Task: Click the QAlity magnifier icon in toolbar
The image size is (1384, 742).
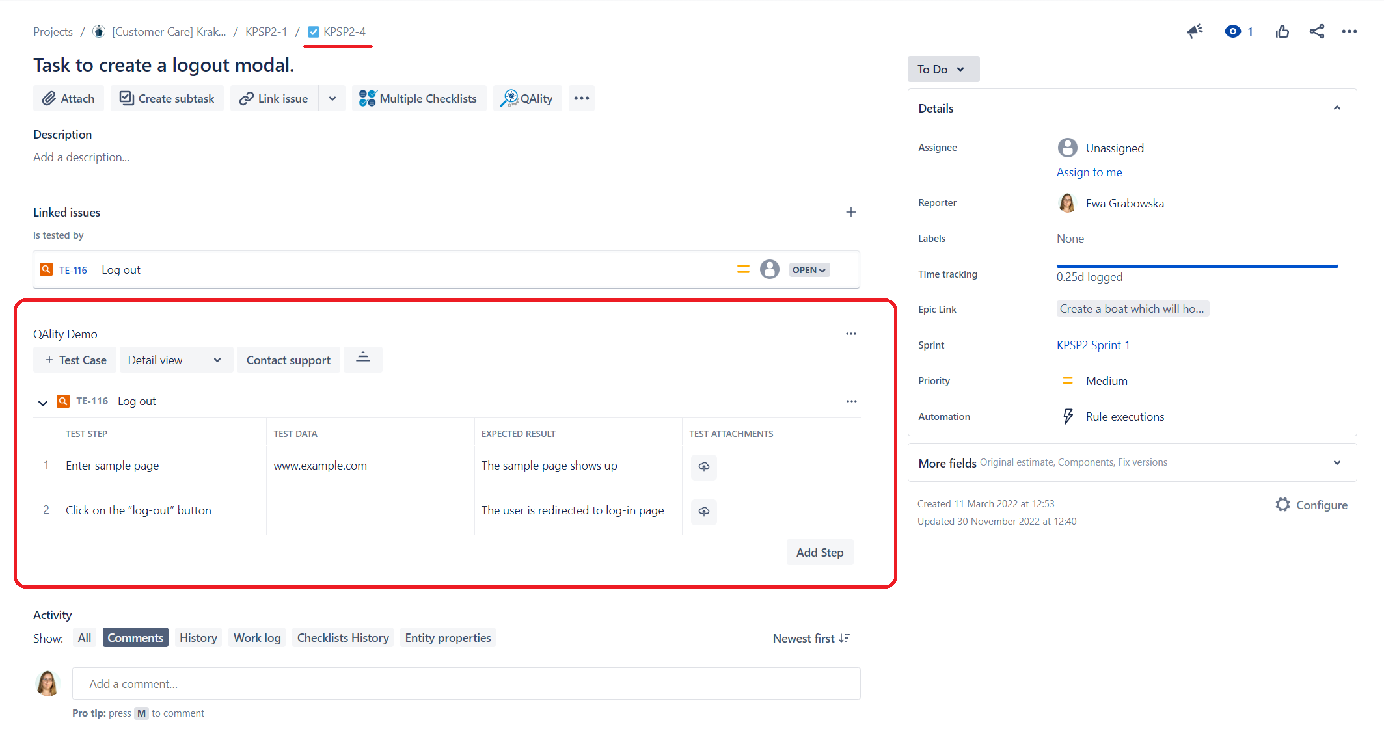Action: 511,98
